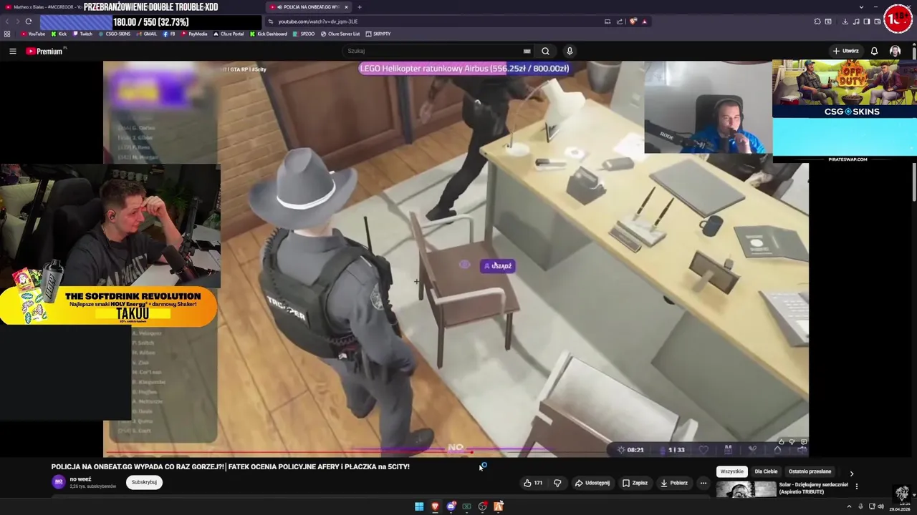917x515 pixels.
Task: Open the YouTube hamburger guide menu
Action: click(x=12, y=51)
